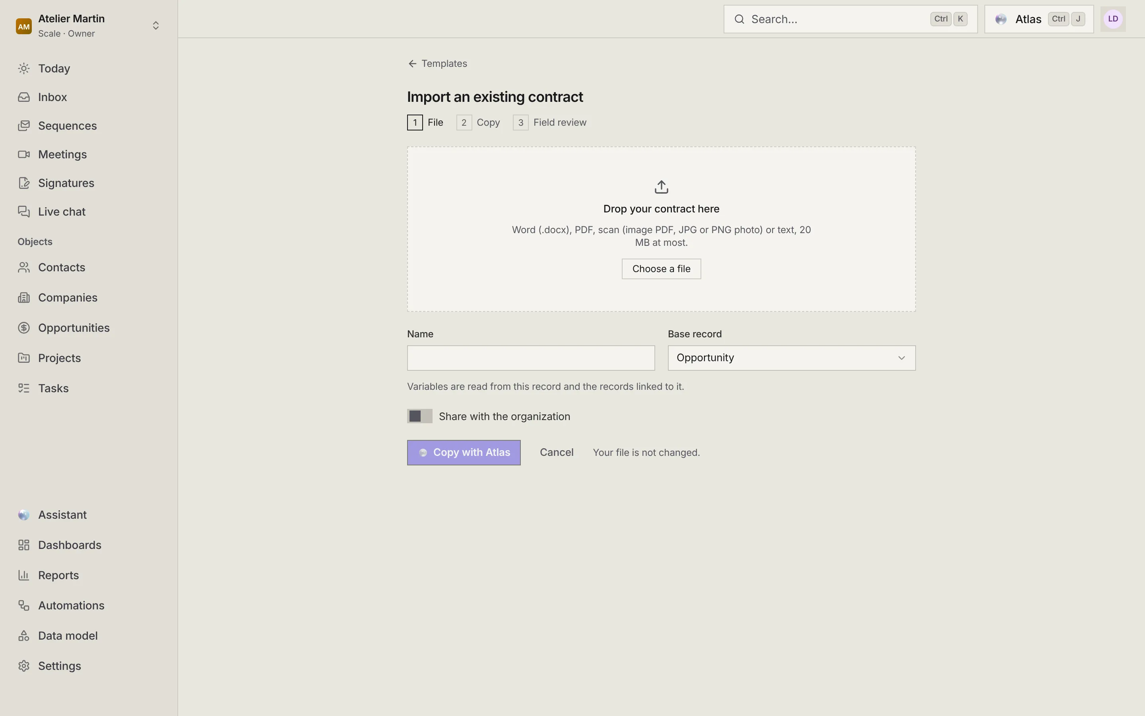Select step 3 Field review

pos(550,123)
